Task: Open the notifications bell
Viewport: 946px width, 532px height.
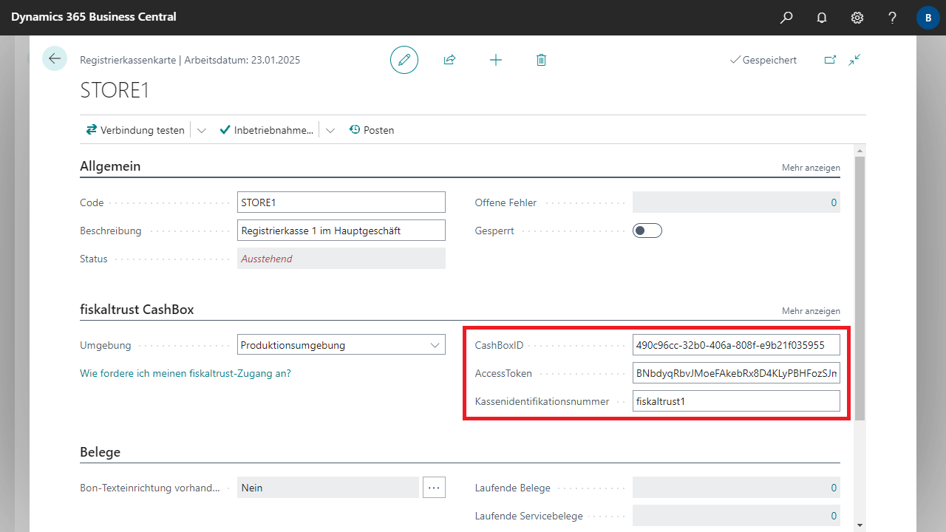Action: (822, 18)
